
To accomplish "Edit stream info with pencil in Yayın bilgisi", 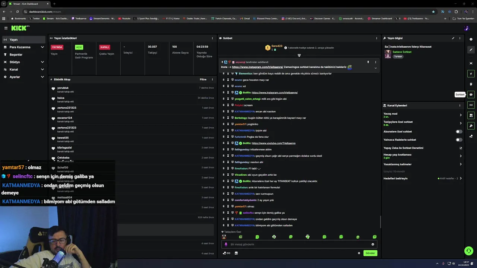I will coord(453,38).
